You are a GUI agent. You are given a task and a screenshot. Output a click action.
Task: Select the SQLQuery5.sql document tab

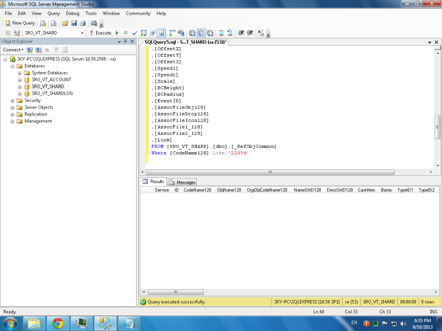point(185,42)
